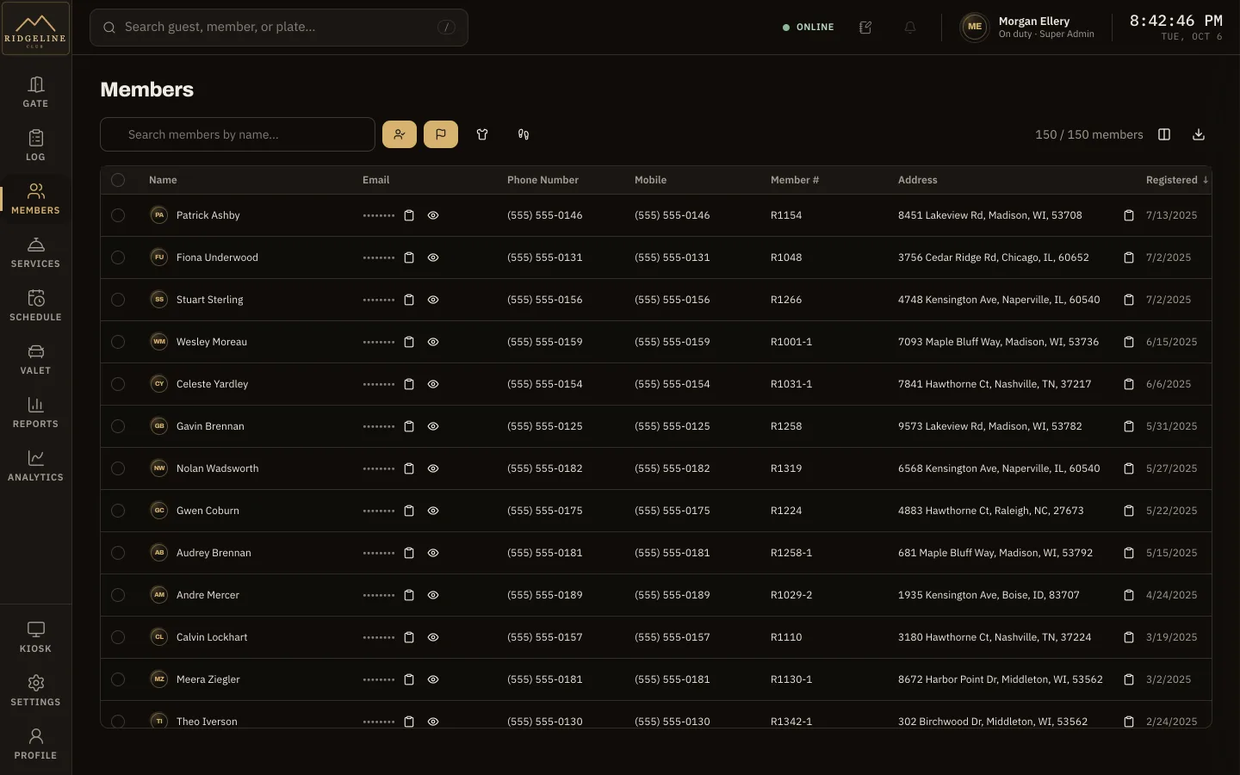Image resolution: width=1240 pixels, height=775 pixels.
Task: Open the Reports page
Action: click(x=35, y=412)
